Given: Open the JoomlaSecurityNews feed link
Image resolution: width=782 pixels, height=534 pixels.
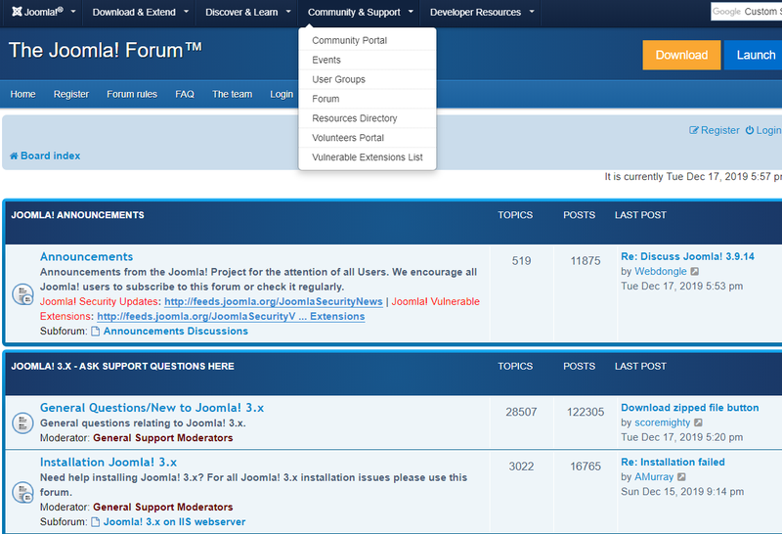Looking at the screenshot, I should [274, 301].
